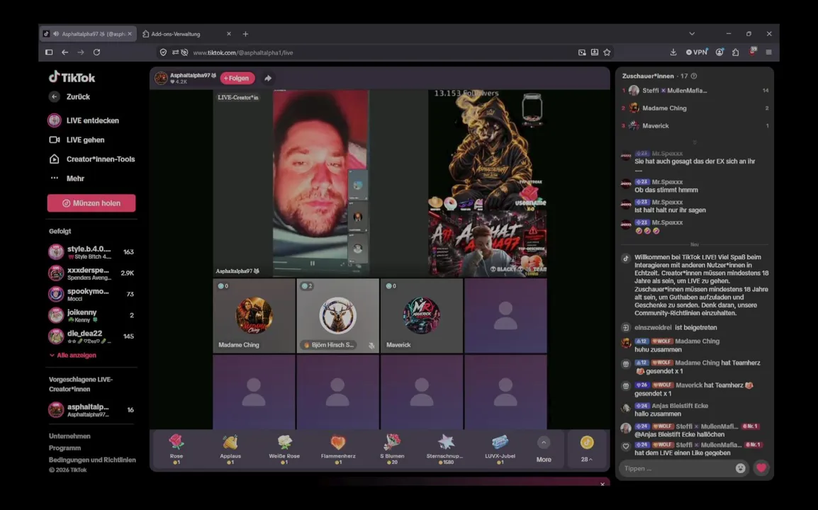Open browser downloads
818x510 pixels.
point(673,52)
